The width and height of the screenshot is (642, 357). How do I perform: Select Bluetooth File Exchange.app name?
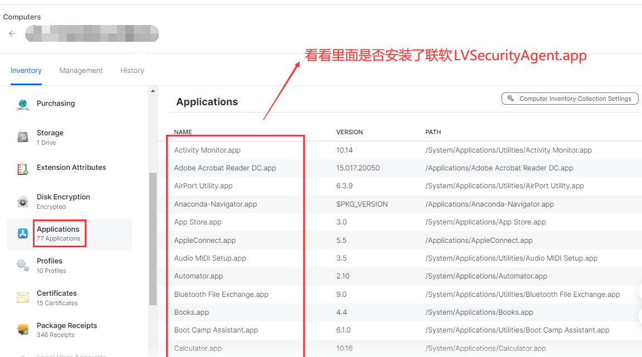[x=221, y=295]
